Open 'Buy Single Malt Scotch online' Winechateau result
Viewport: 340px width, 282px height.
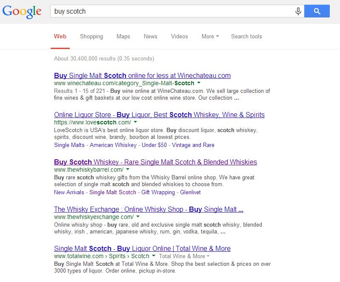pos(142,75)
